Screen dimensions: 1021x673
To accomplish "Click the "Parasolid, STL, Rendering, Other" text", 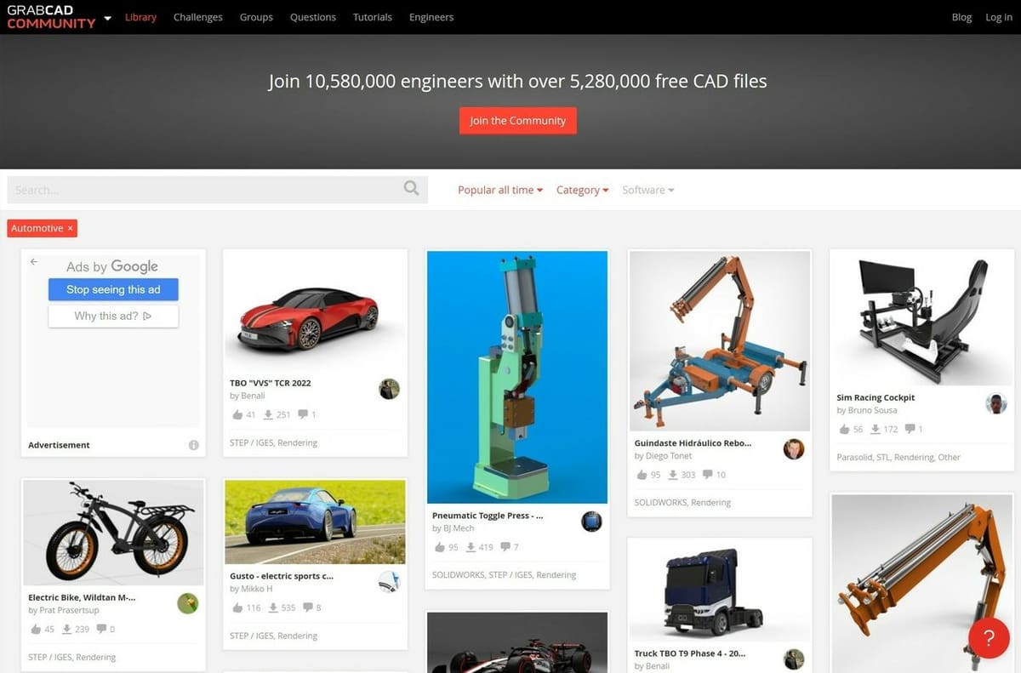I will [x=898, y=457].
